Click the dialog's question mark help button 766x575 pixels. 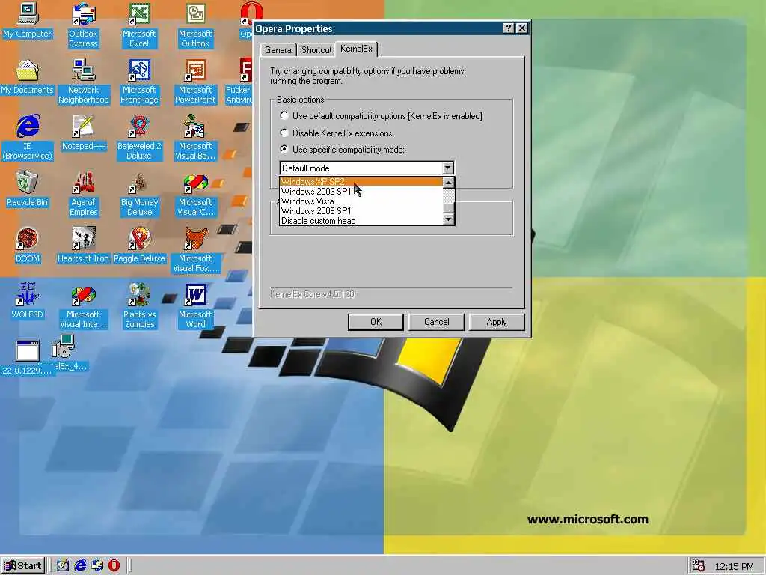508,28
